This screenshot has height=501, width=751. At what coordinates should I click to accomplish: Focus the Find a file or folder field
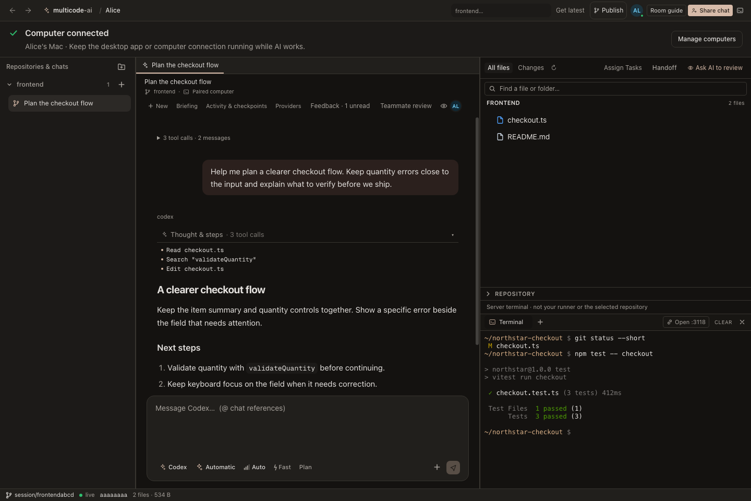[615, 89]
